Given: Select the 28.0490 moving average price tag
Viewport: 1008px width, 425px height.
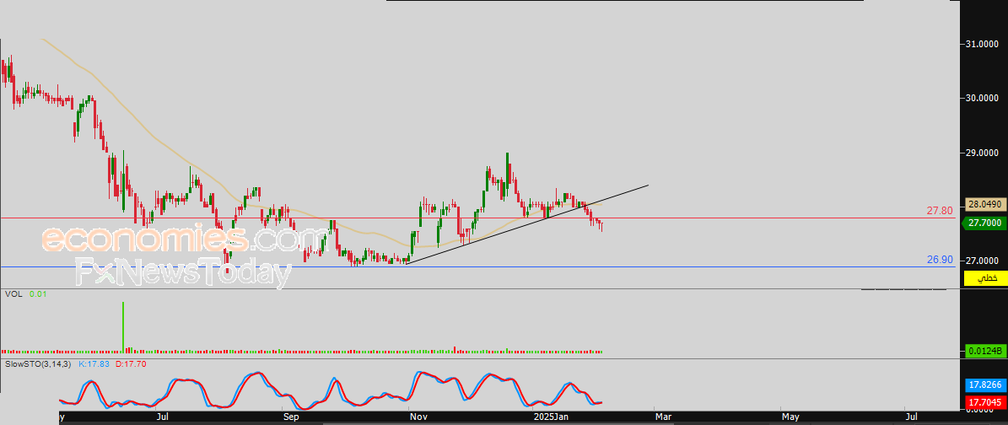Looking at the screenshot, I should (x=985, y=204).
